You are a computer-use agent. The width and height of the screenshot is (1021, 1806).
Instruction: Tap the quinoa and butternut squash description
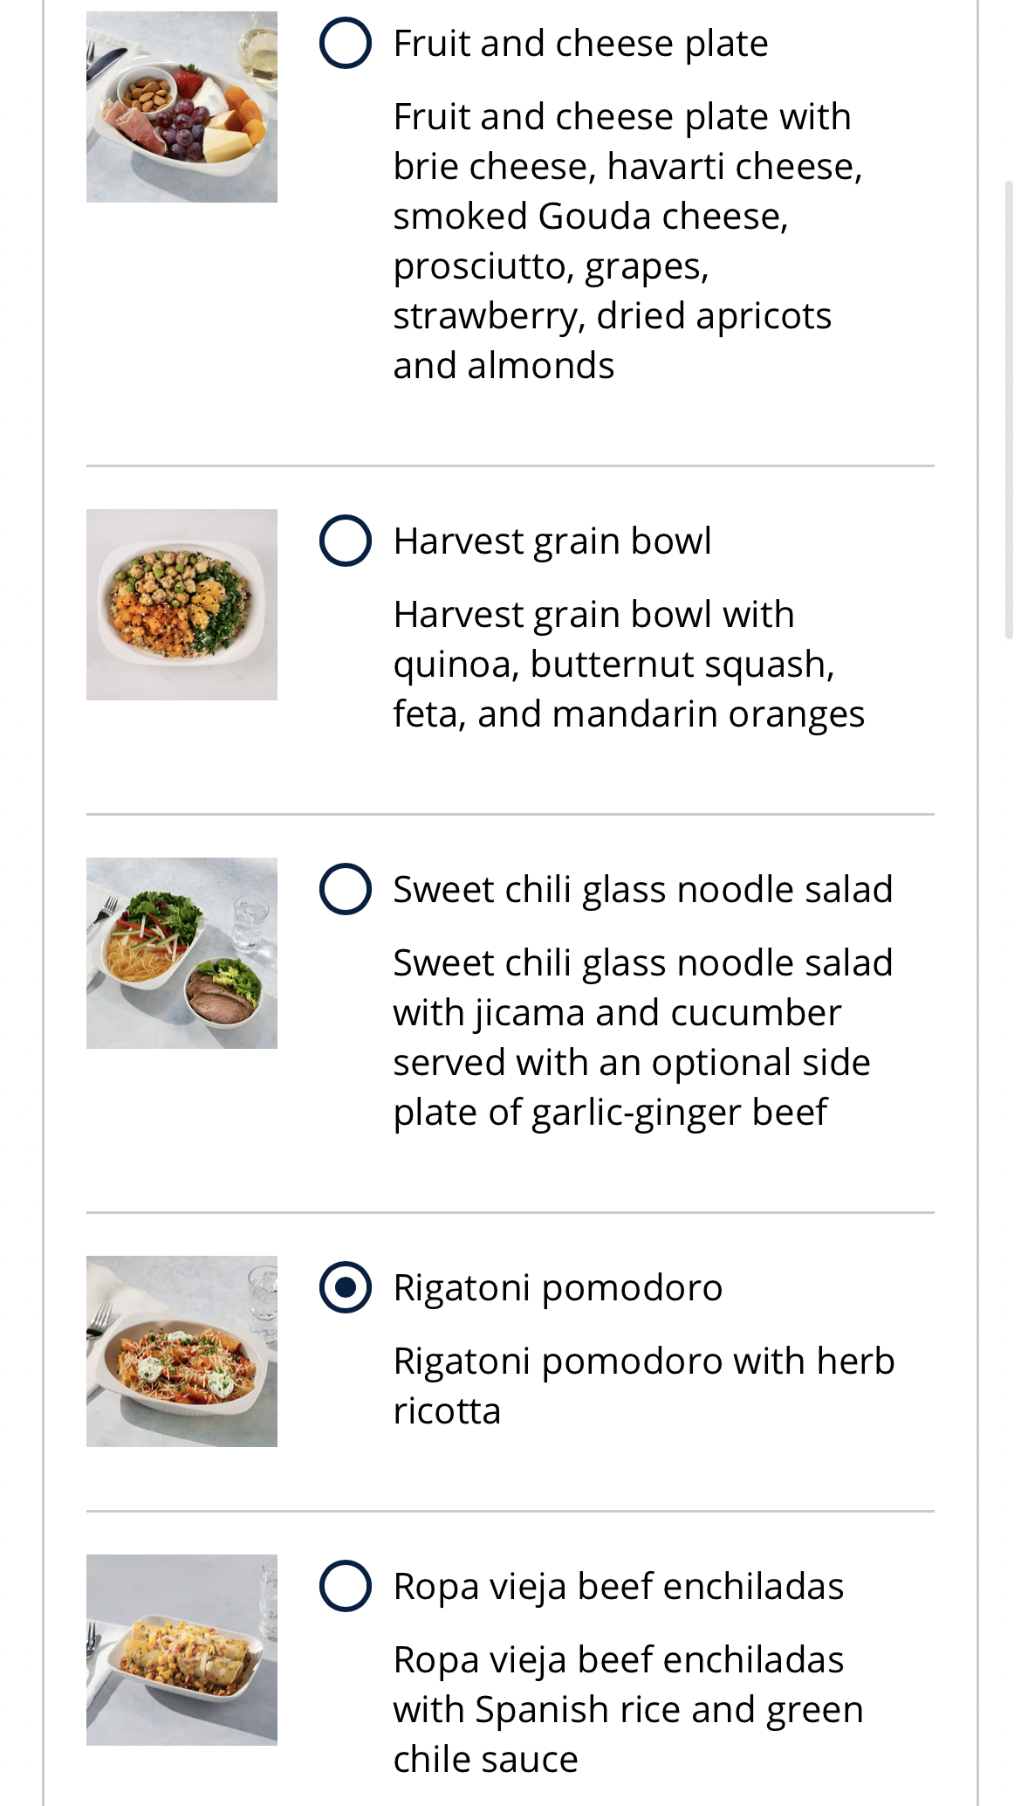tap(628, 664)
